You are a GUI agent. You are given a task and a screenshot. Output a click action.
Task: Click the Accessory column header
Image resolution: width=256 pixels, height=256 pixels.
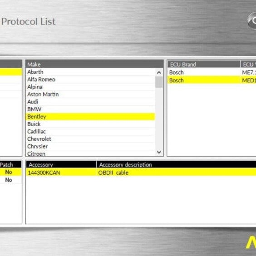tap(61, 165)
